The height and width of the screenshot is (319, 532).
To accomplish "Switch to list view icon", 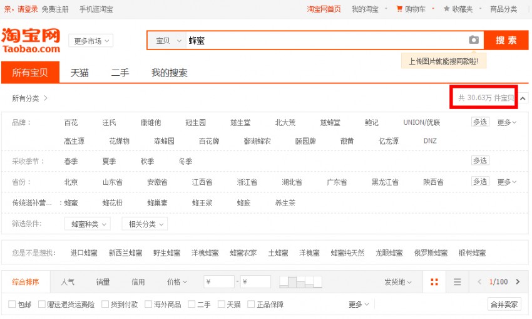I will (x=457, y=281).
